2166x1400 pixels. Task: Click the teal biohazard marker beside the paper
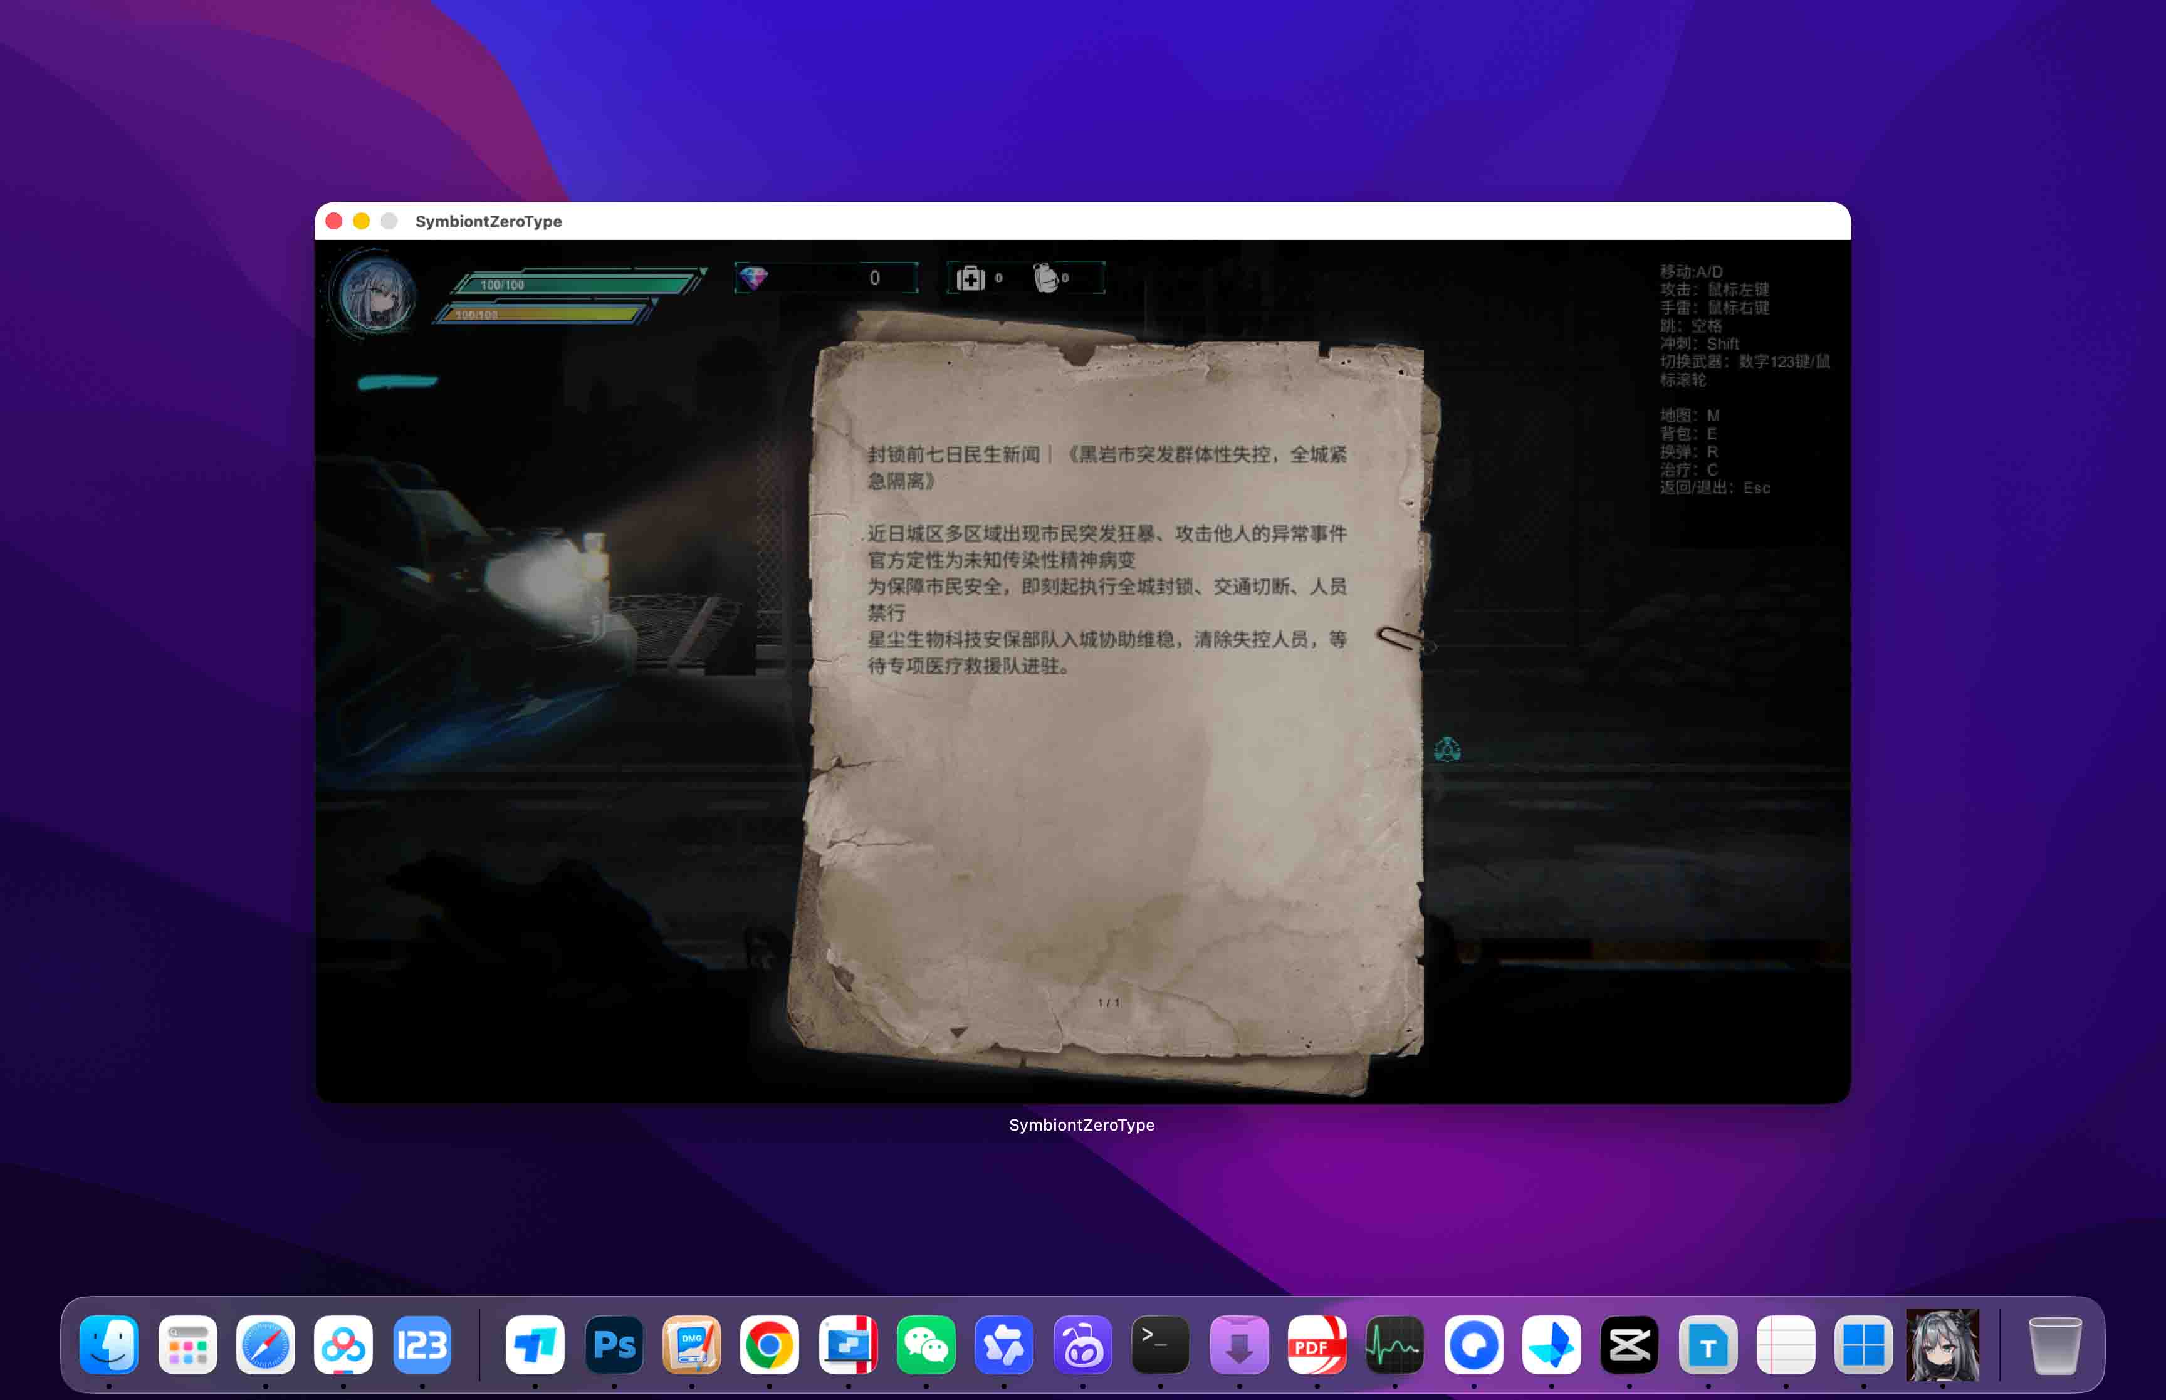tap(1447, 750)
